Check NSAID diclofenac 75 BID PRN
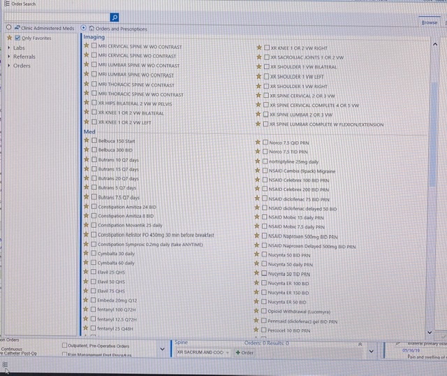 [265, 198]
